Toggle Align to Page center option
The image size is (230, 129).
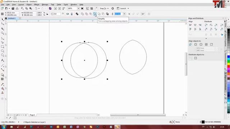tap(201, 44)
